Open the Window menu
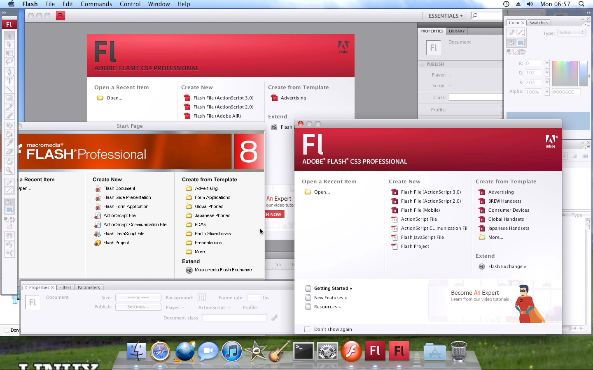Viewport: 593px width, 370px height. [159, 4]
